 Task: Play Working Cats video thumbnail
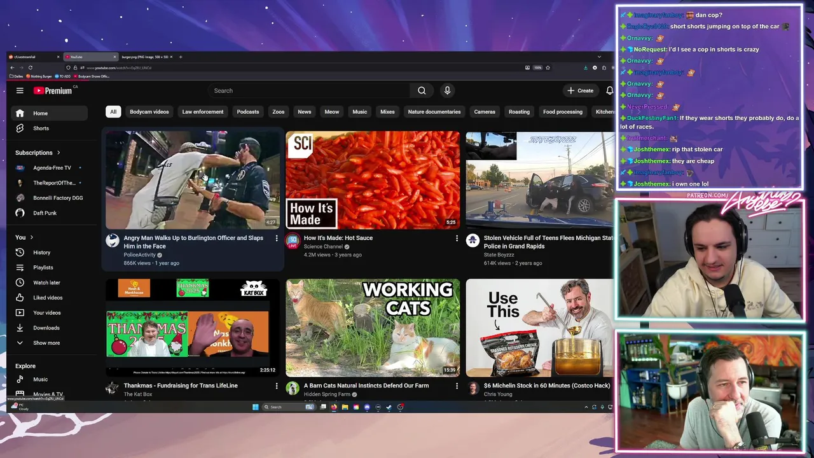(x=373, y=328)
